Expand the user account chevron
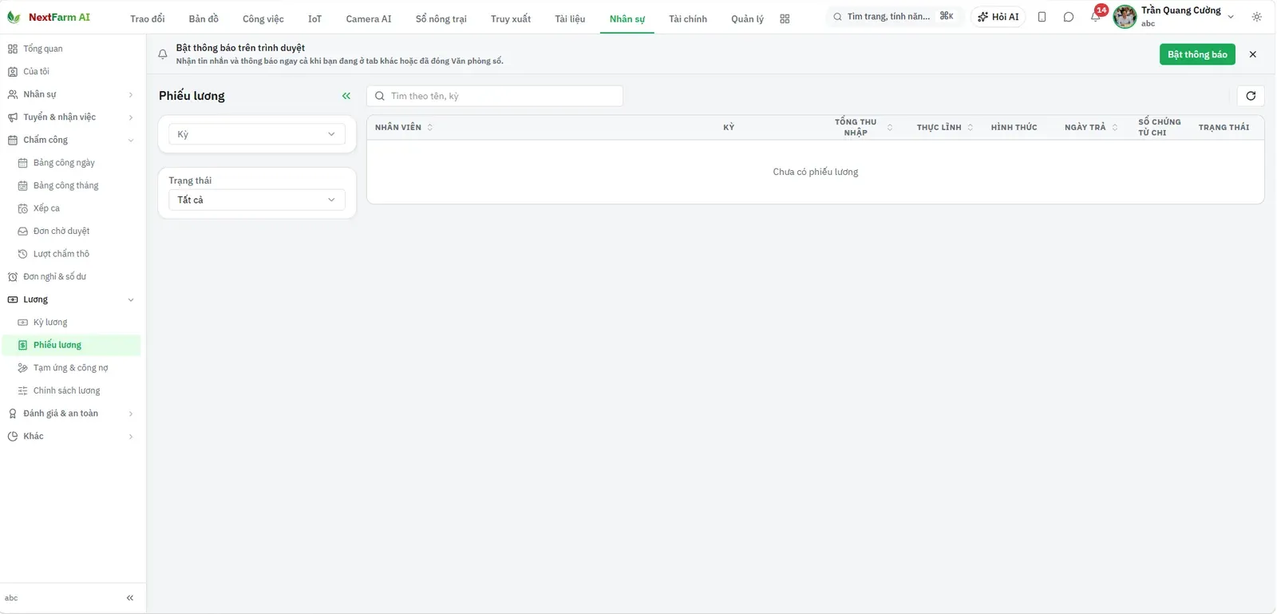Image resolution: width=1277 pixels, height=614 pixels. pos(1231,17)
